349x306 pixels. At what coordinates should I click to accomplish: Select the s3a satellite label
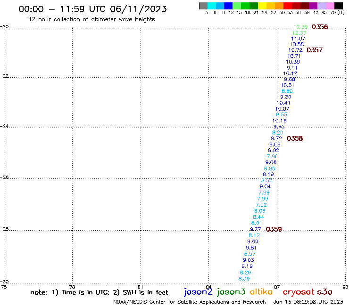(325, 292)
